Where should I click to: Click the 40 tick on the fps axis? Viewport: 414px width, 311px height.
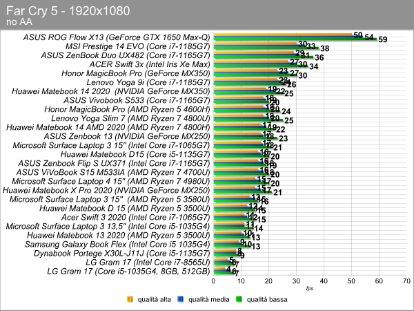tap(324, 281)
